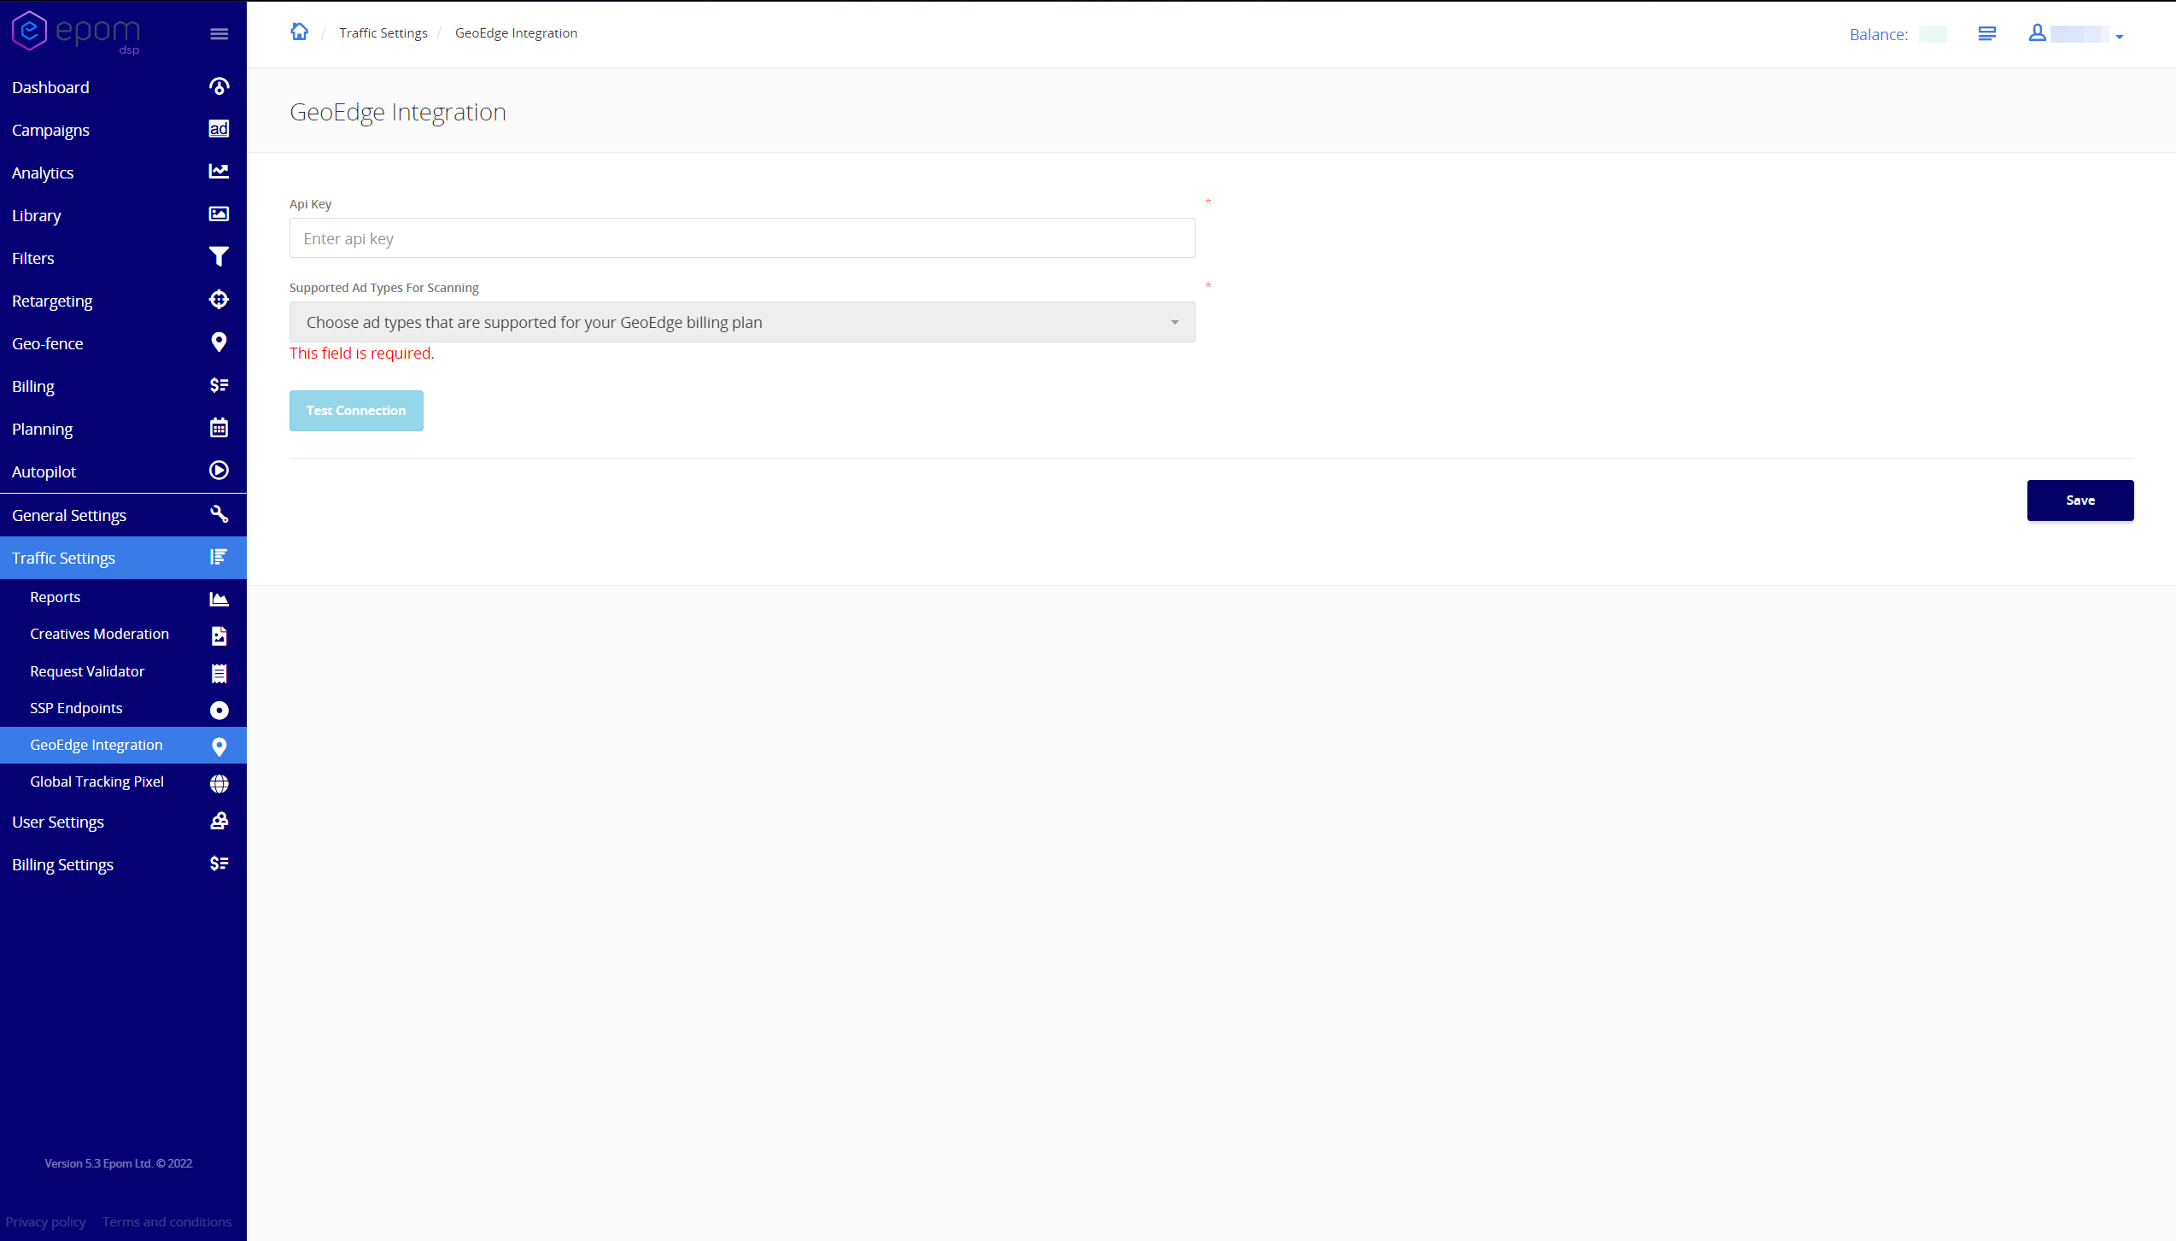The width and height of the screenshot is (2176, 1241).
Task: Open Creatives Moderation submenu item
Action: point(99,634)
